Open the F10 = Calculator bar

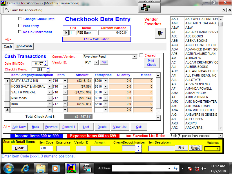coord(97,39)
